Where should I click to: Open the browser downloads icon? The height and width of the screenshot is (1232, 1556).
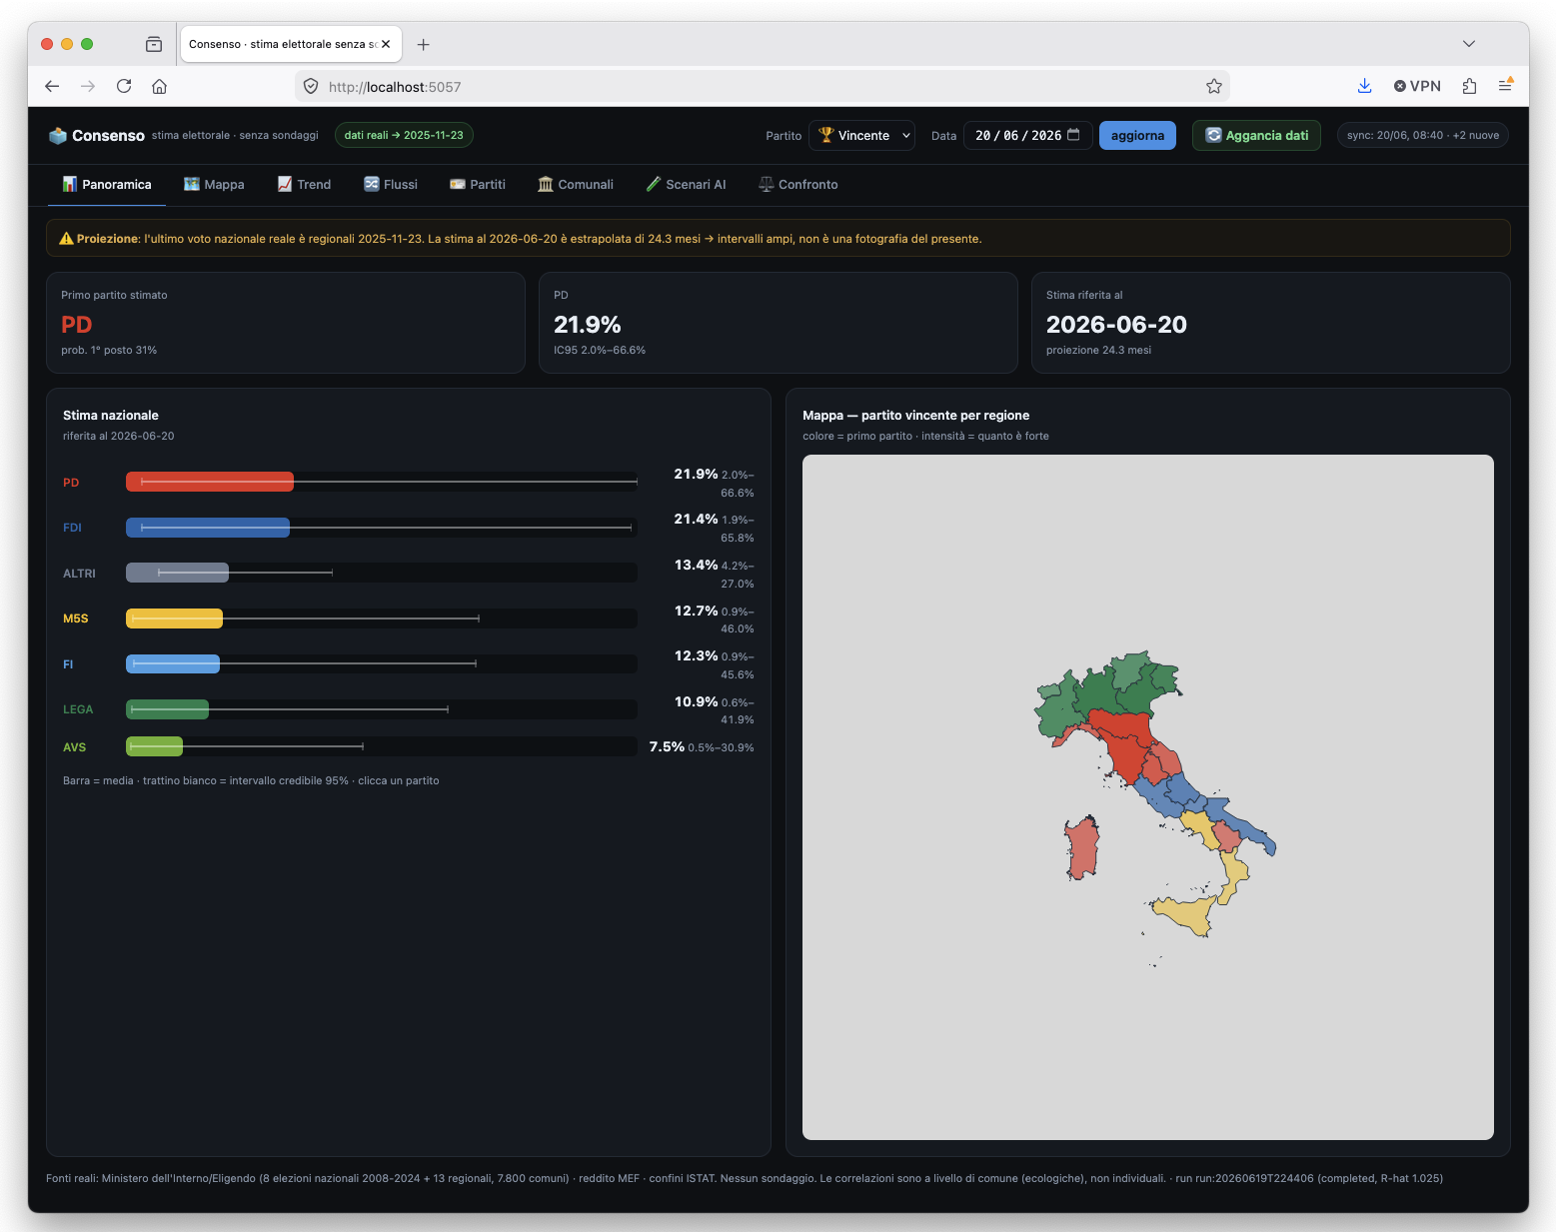click(1364, 87)
